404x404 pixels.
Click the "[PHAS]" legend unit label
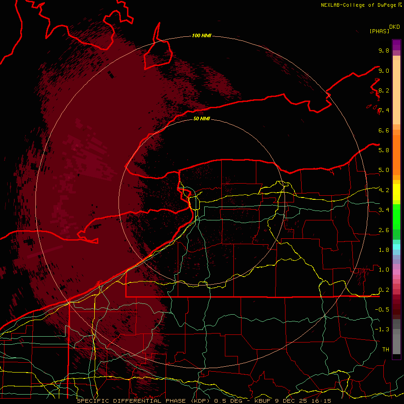click(379, 31)
